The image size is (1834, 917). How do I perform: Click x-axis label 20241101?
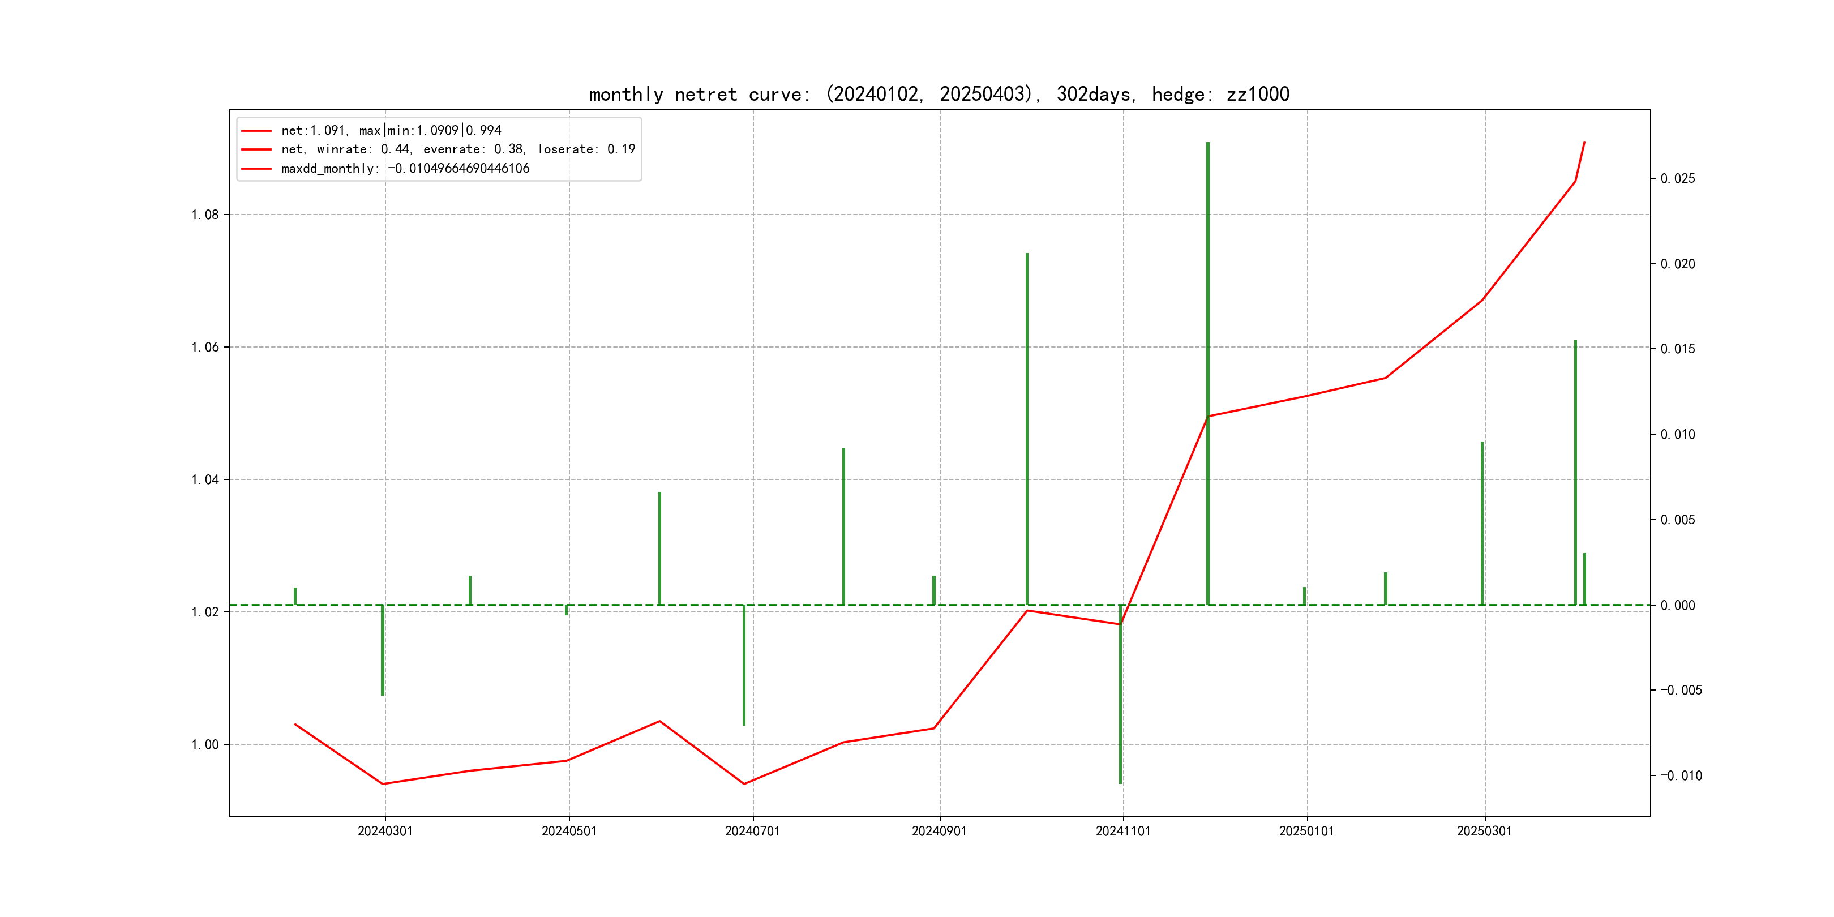coord(1122,831)
